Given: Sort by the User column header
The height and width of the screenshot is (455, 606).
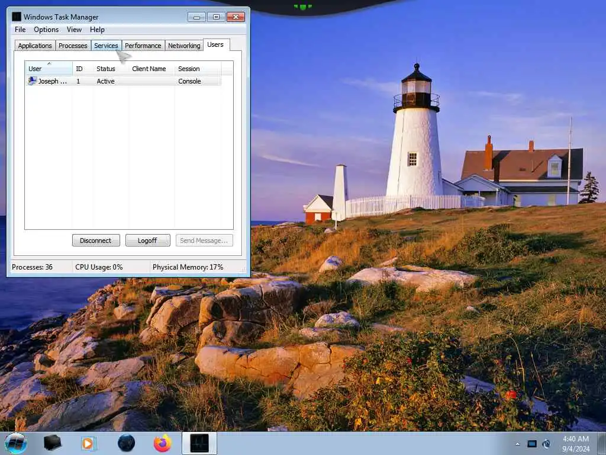Looking at the screenshot, I should tap(49, 69).
